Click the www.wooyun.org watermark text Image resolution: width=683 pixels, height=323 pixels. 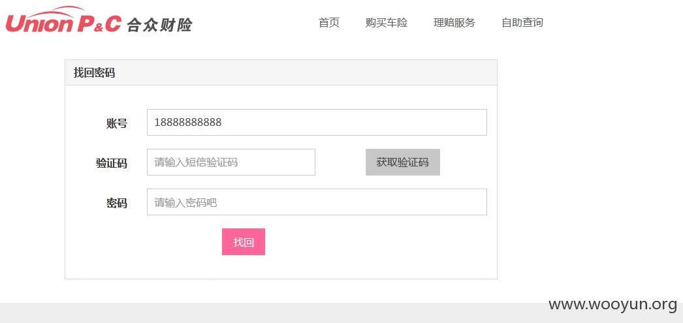612,305
